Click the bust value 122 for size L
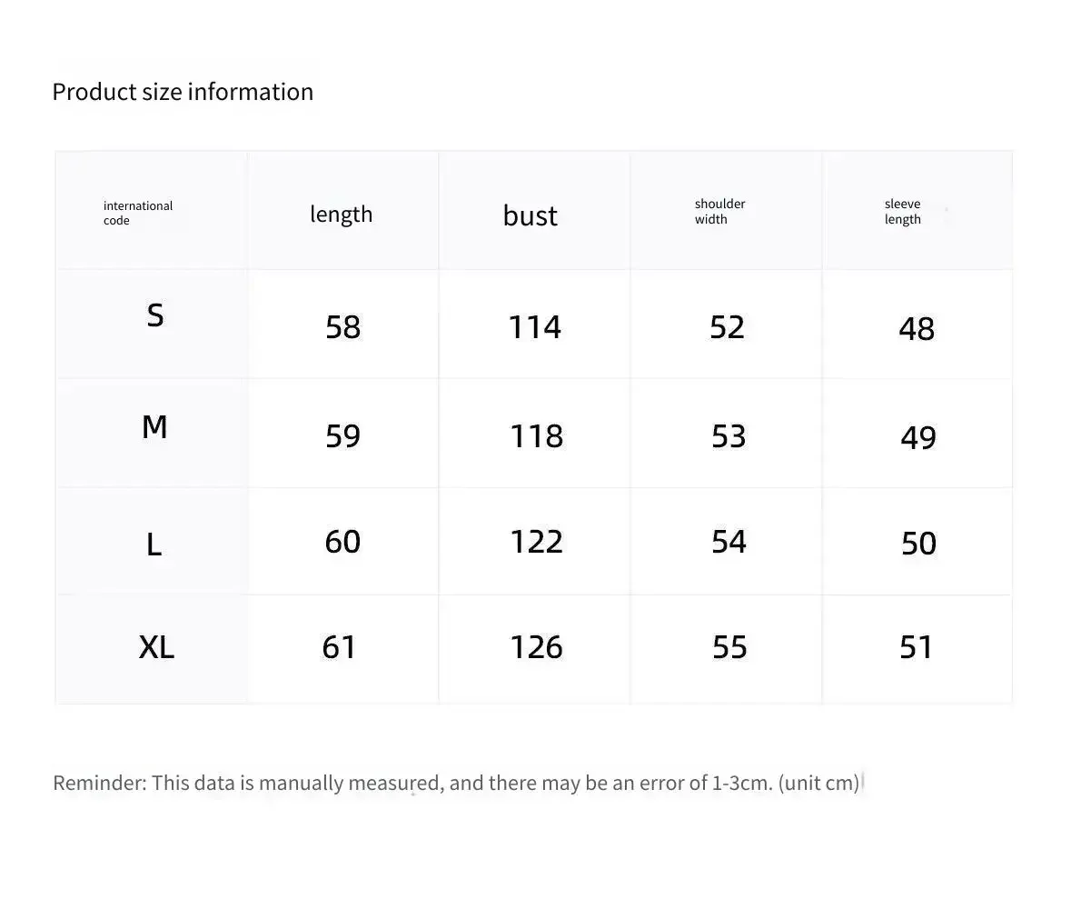The width and height of the screenshot is (1071, 909). pyautogui.click(x=537, y=542)
